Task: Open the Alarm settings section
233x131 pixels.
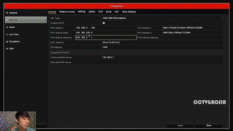Action: [x=12, y=27]
